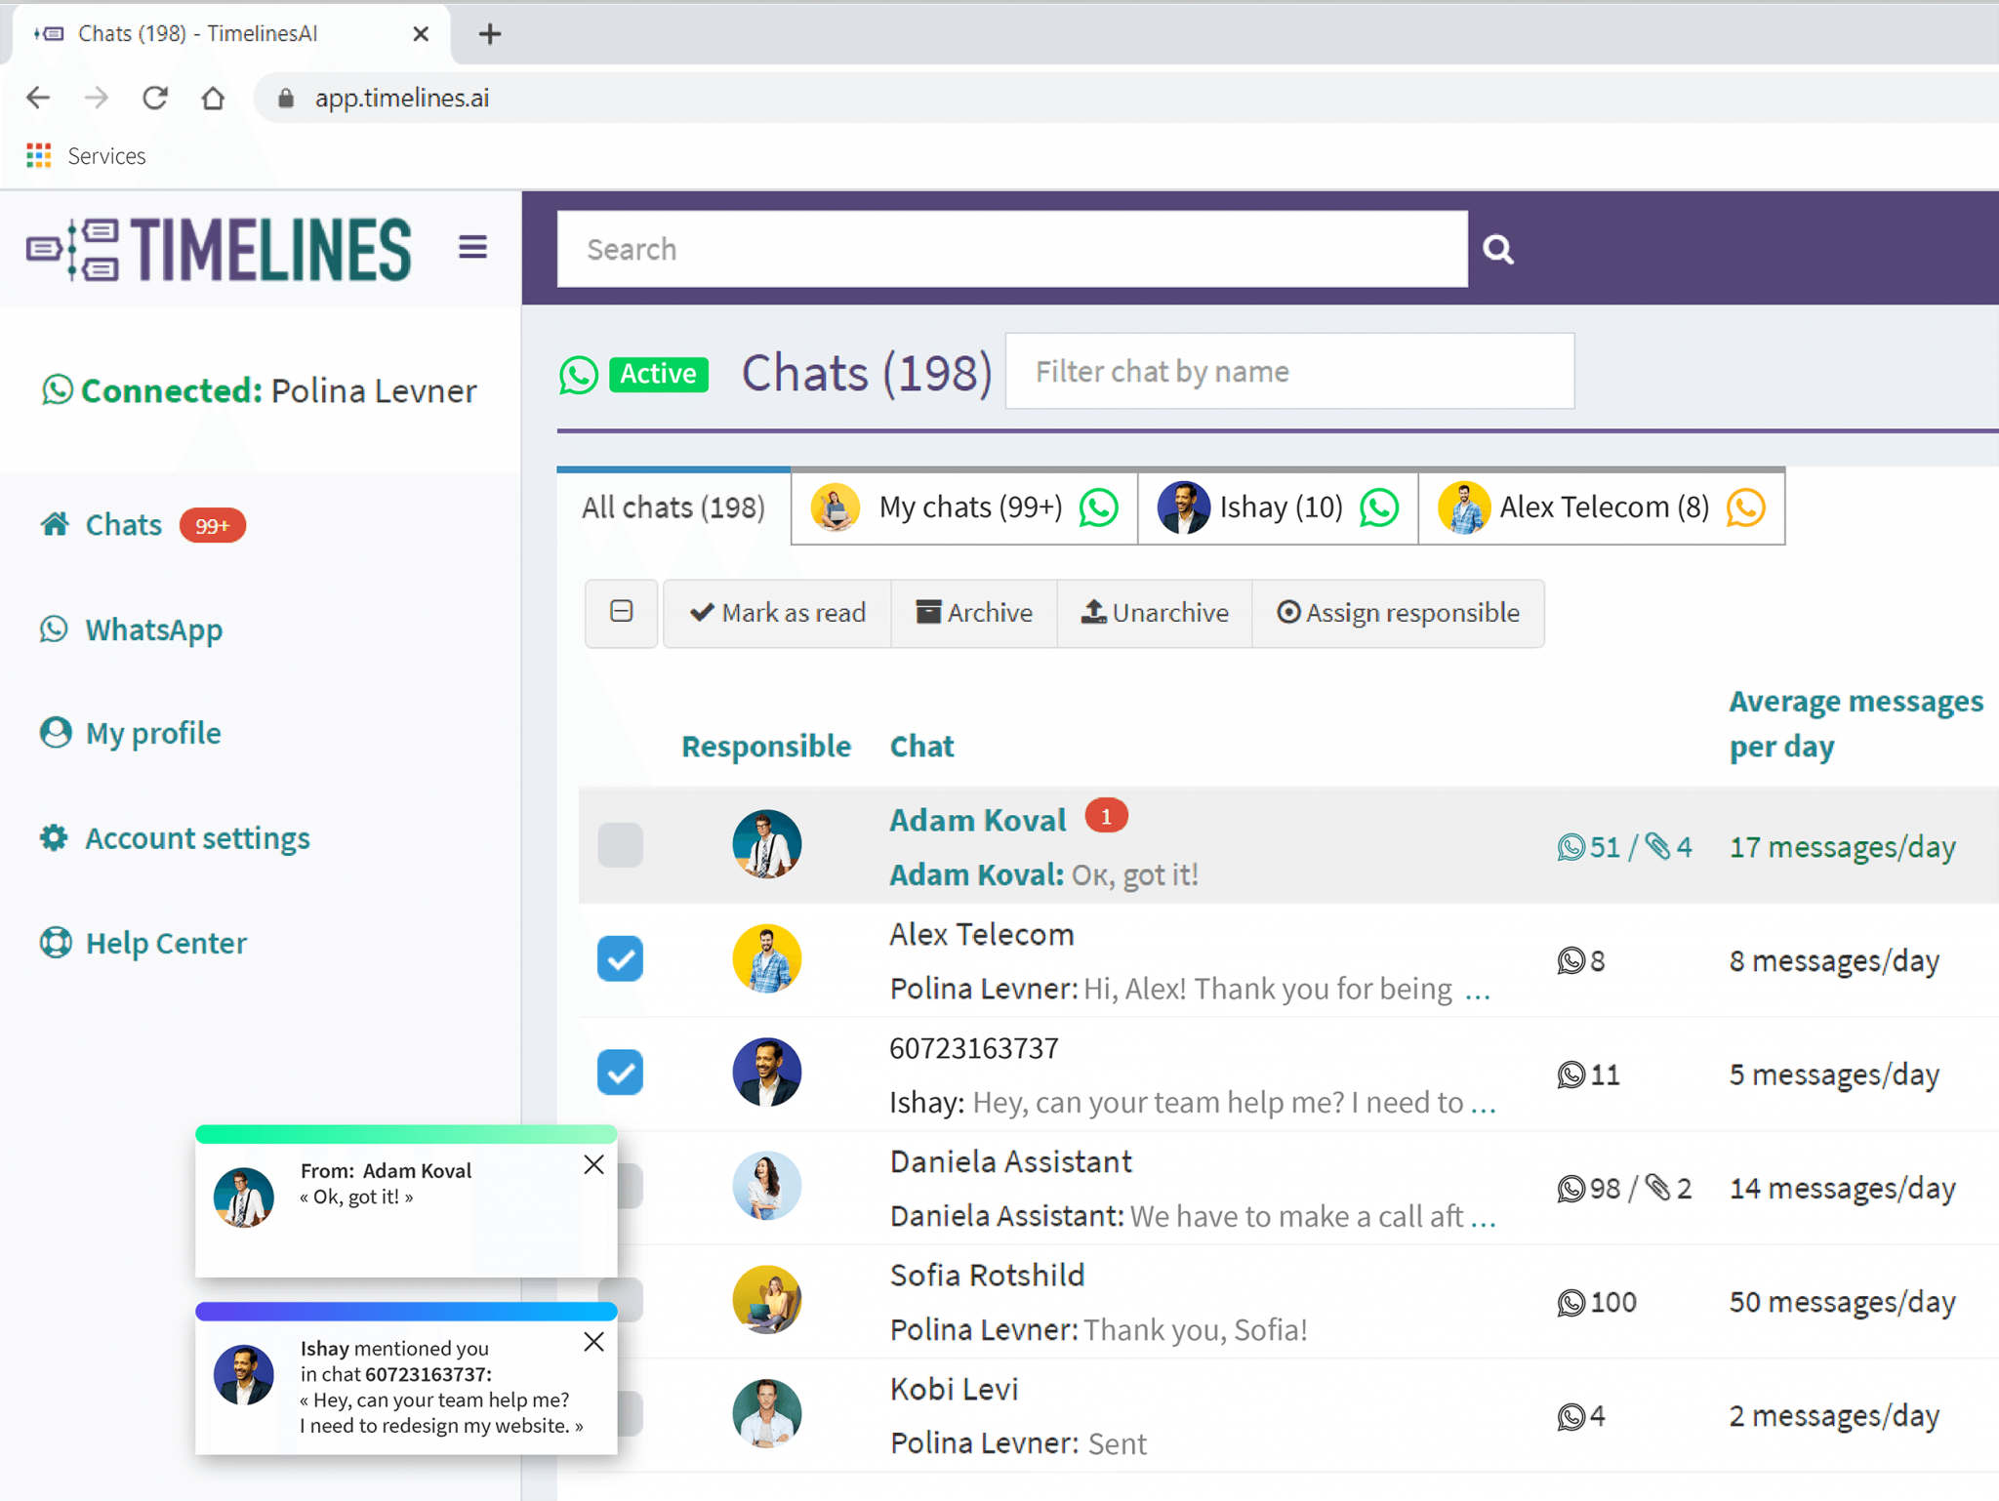Image resolution: width=1999 pixels, height=1501 pixels.
Task: Click the Archive button
Action: click(x=974, y=613)
